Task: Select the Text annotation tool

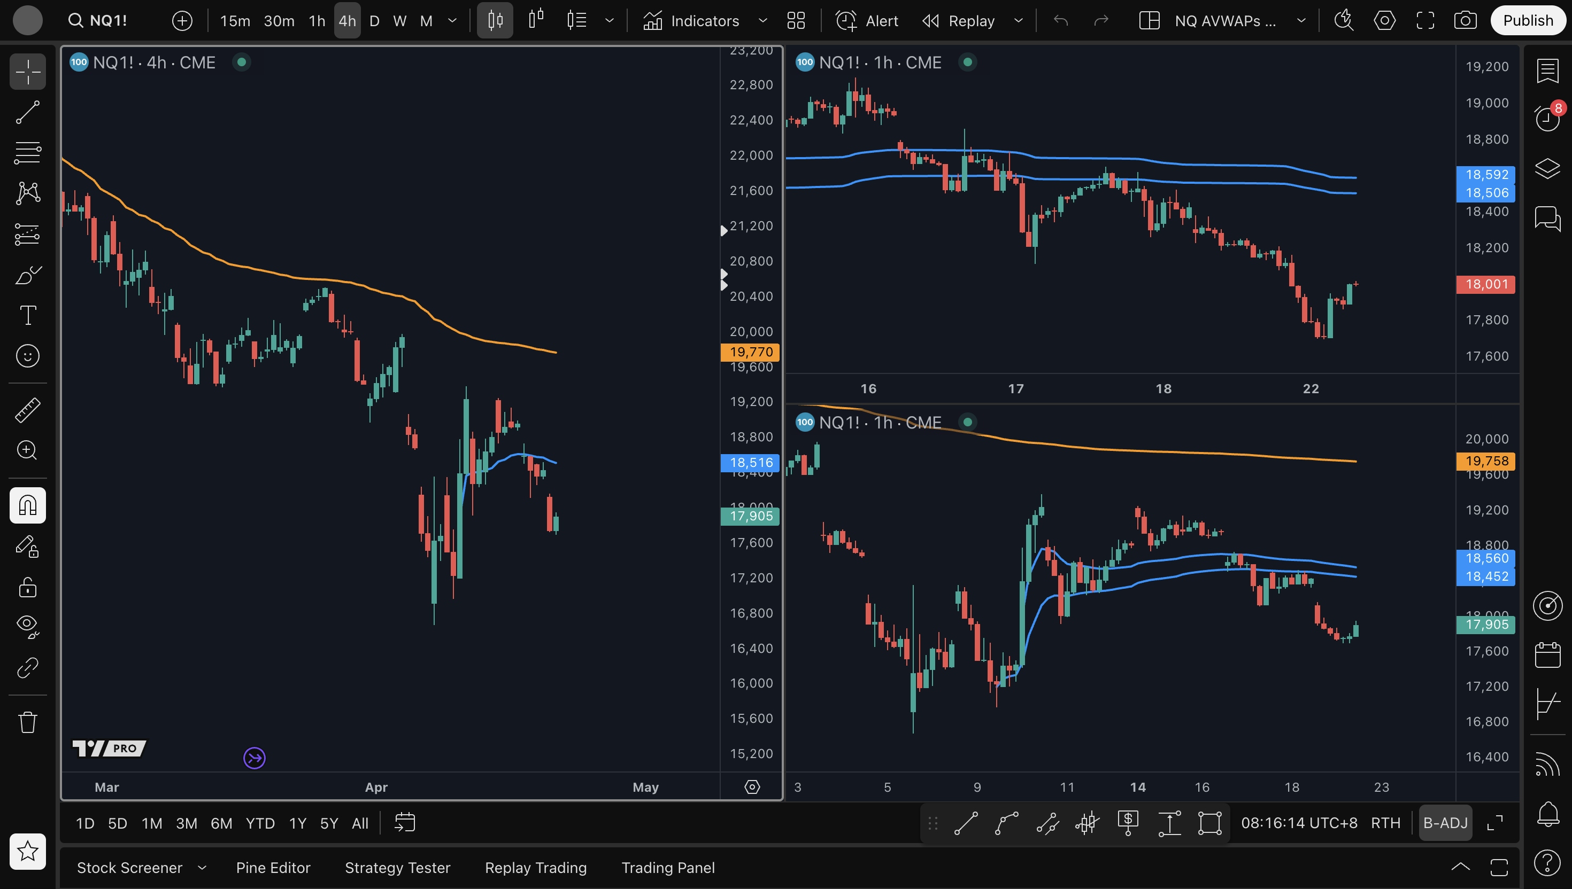Action: tap(27, 315)
